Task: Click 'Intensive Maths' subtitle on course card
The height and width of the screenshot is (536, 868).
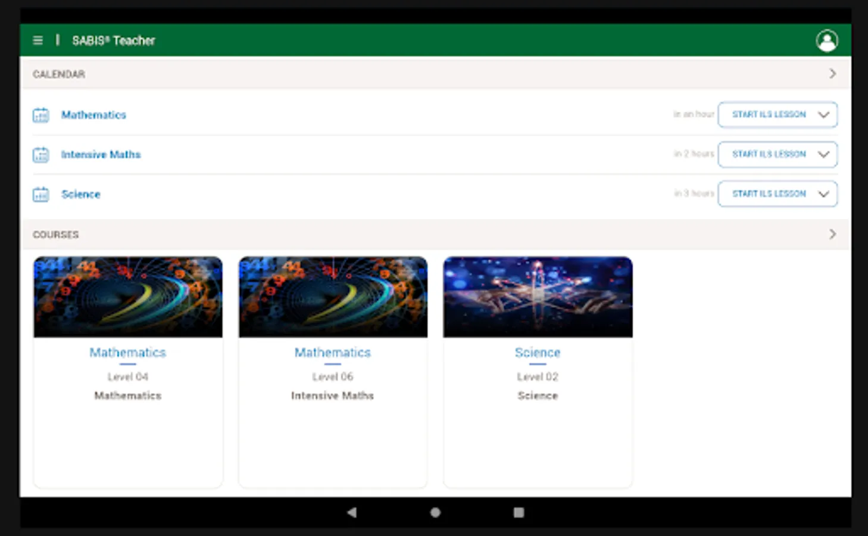Action: pos(333,395)
